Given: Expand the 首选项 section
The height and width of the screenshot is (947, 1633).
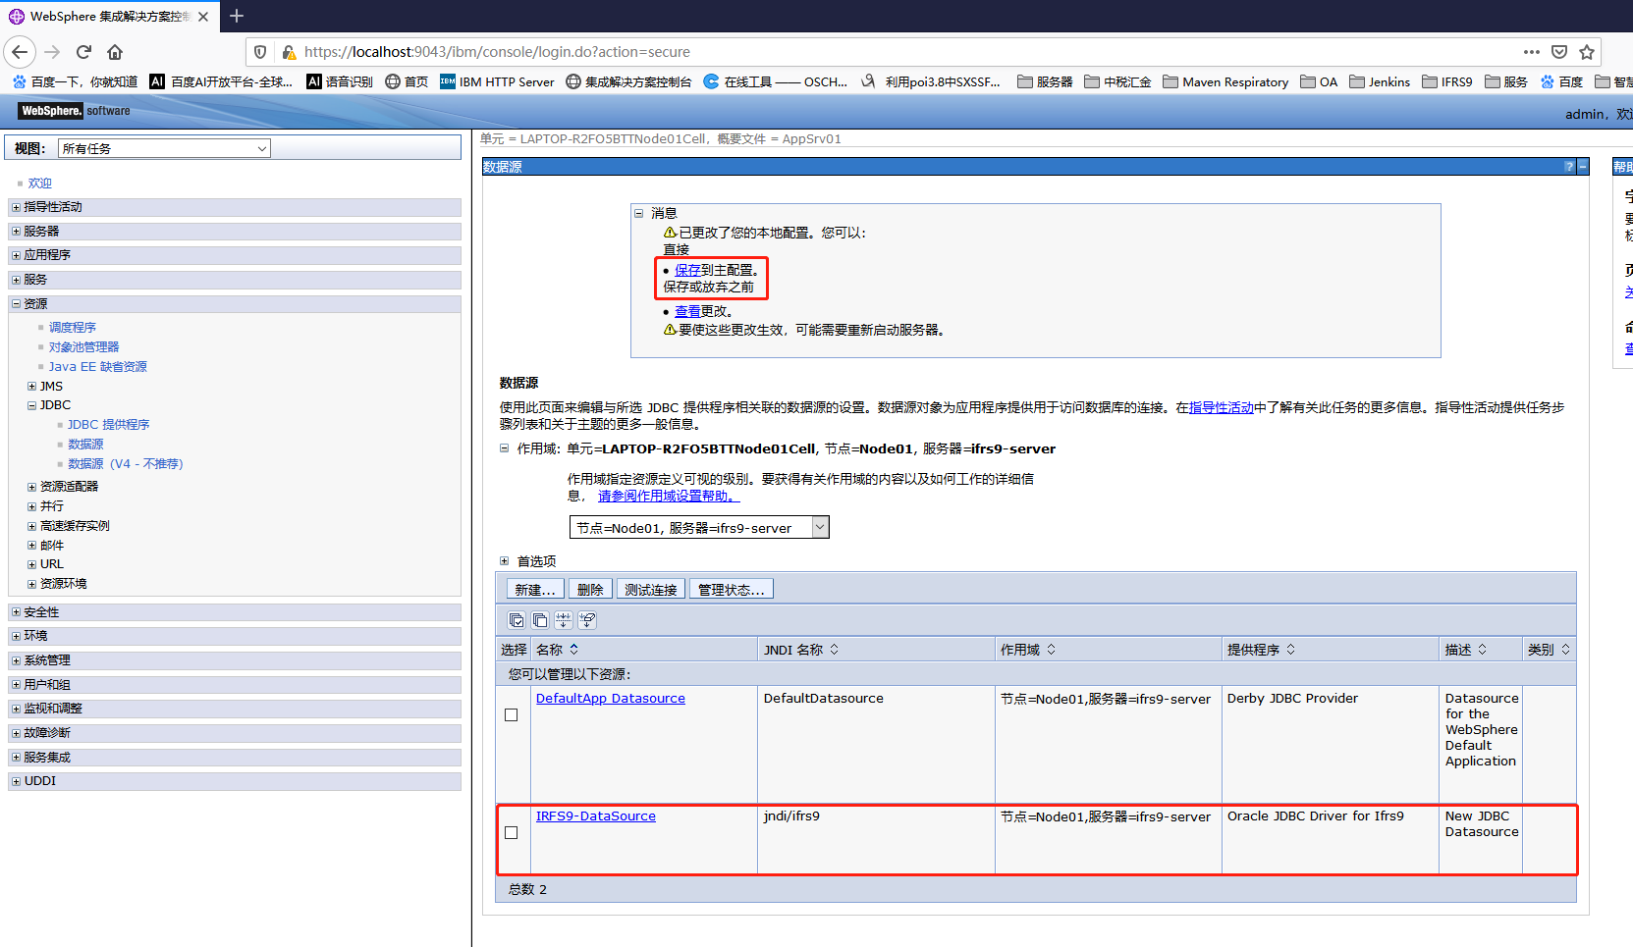Looking at the screenshot, I should pyautogui.click(x=504, y=560).
